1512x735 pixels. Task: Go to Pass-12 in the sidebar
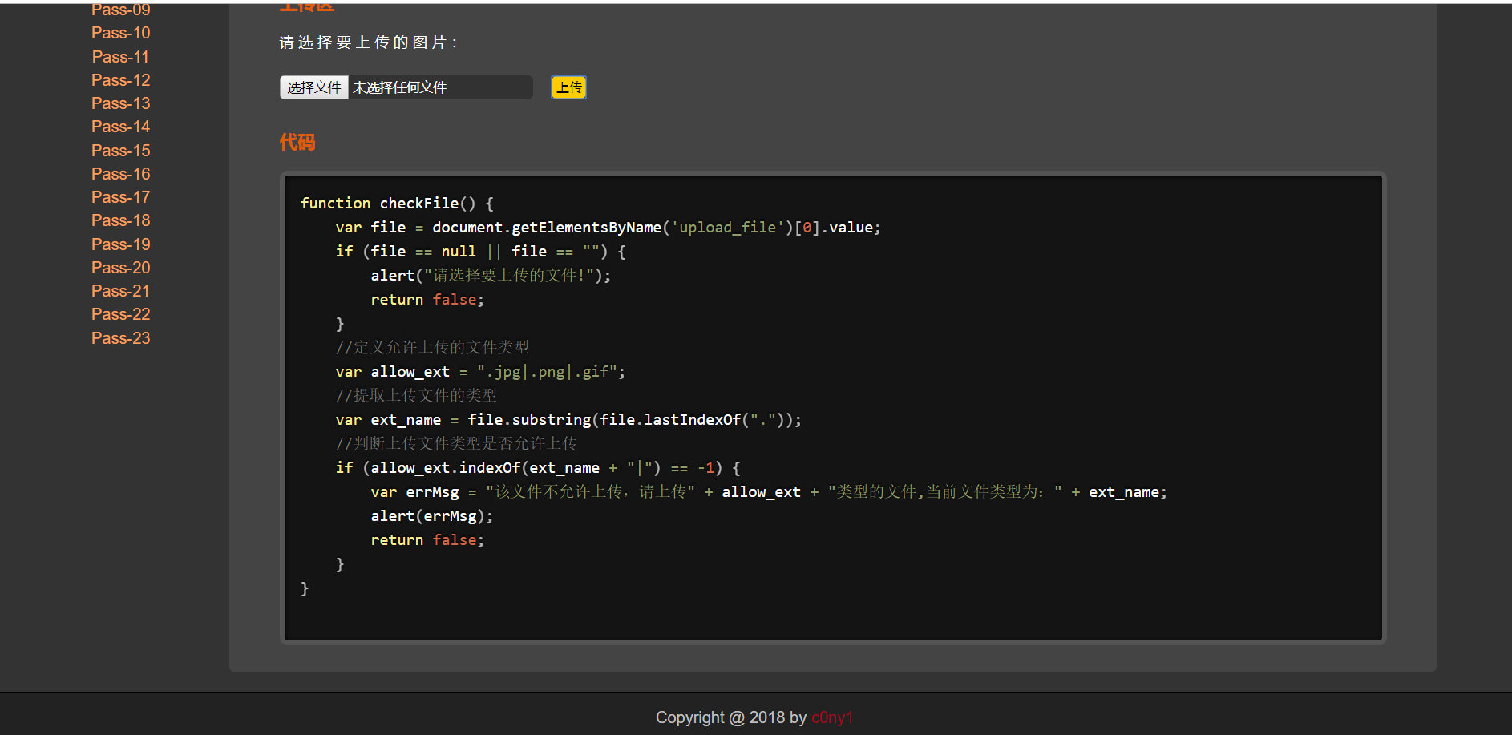click(120, 80)
